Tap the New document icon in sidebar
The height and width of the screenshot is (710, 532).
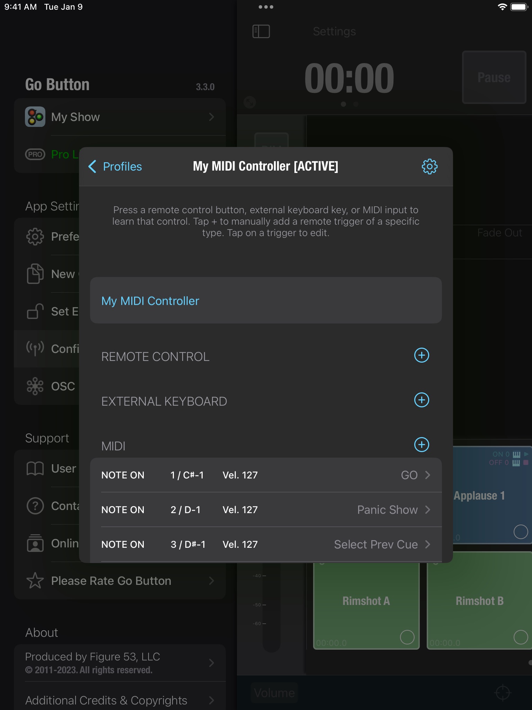35,274
